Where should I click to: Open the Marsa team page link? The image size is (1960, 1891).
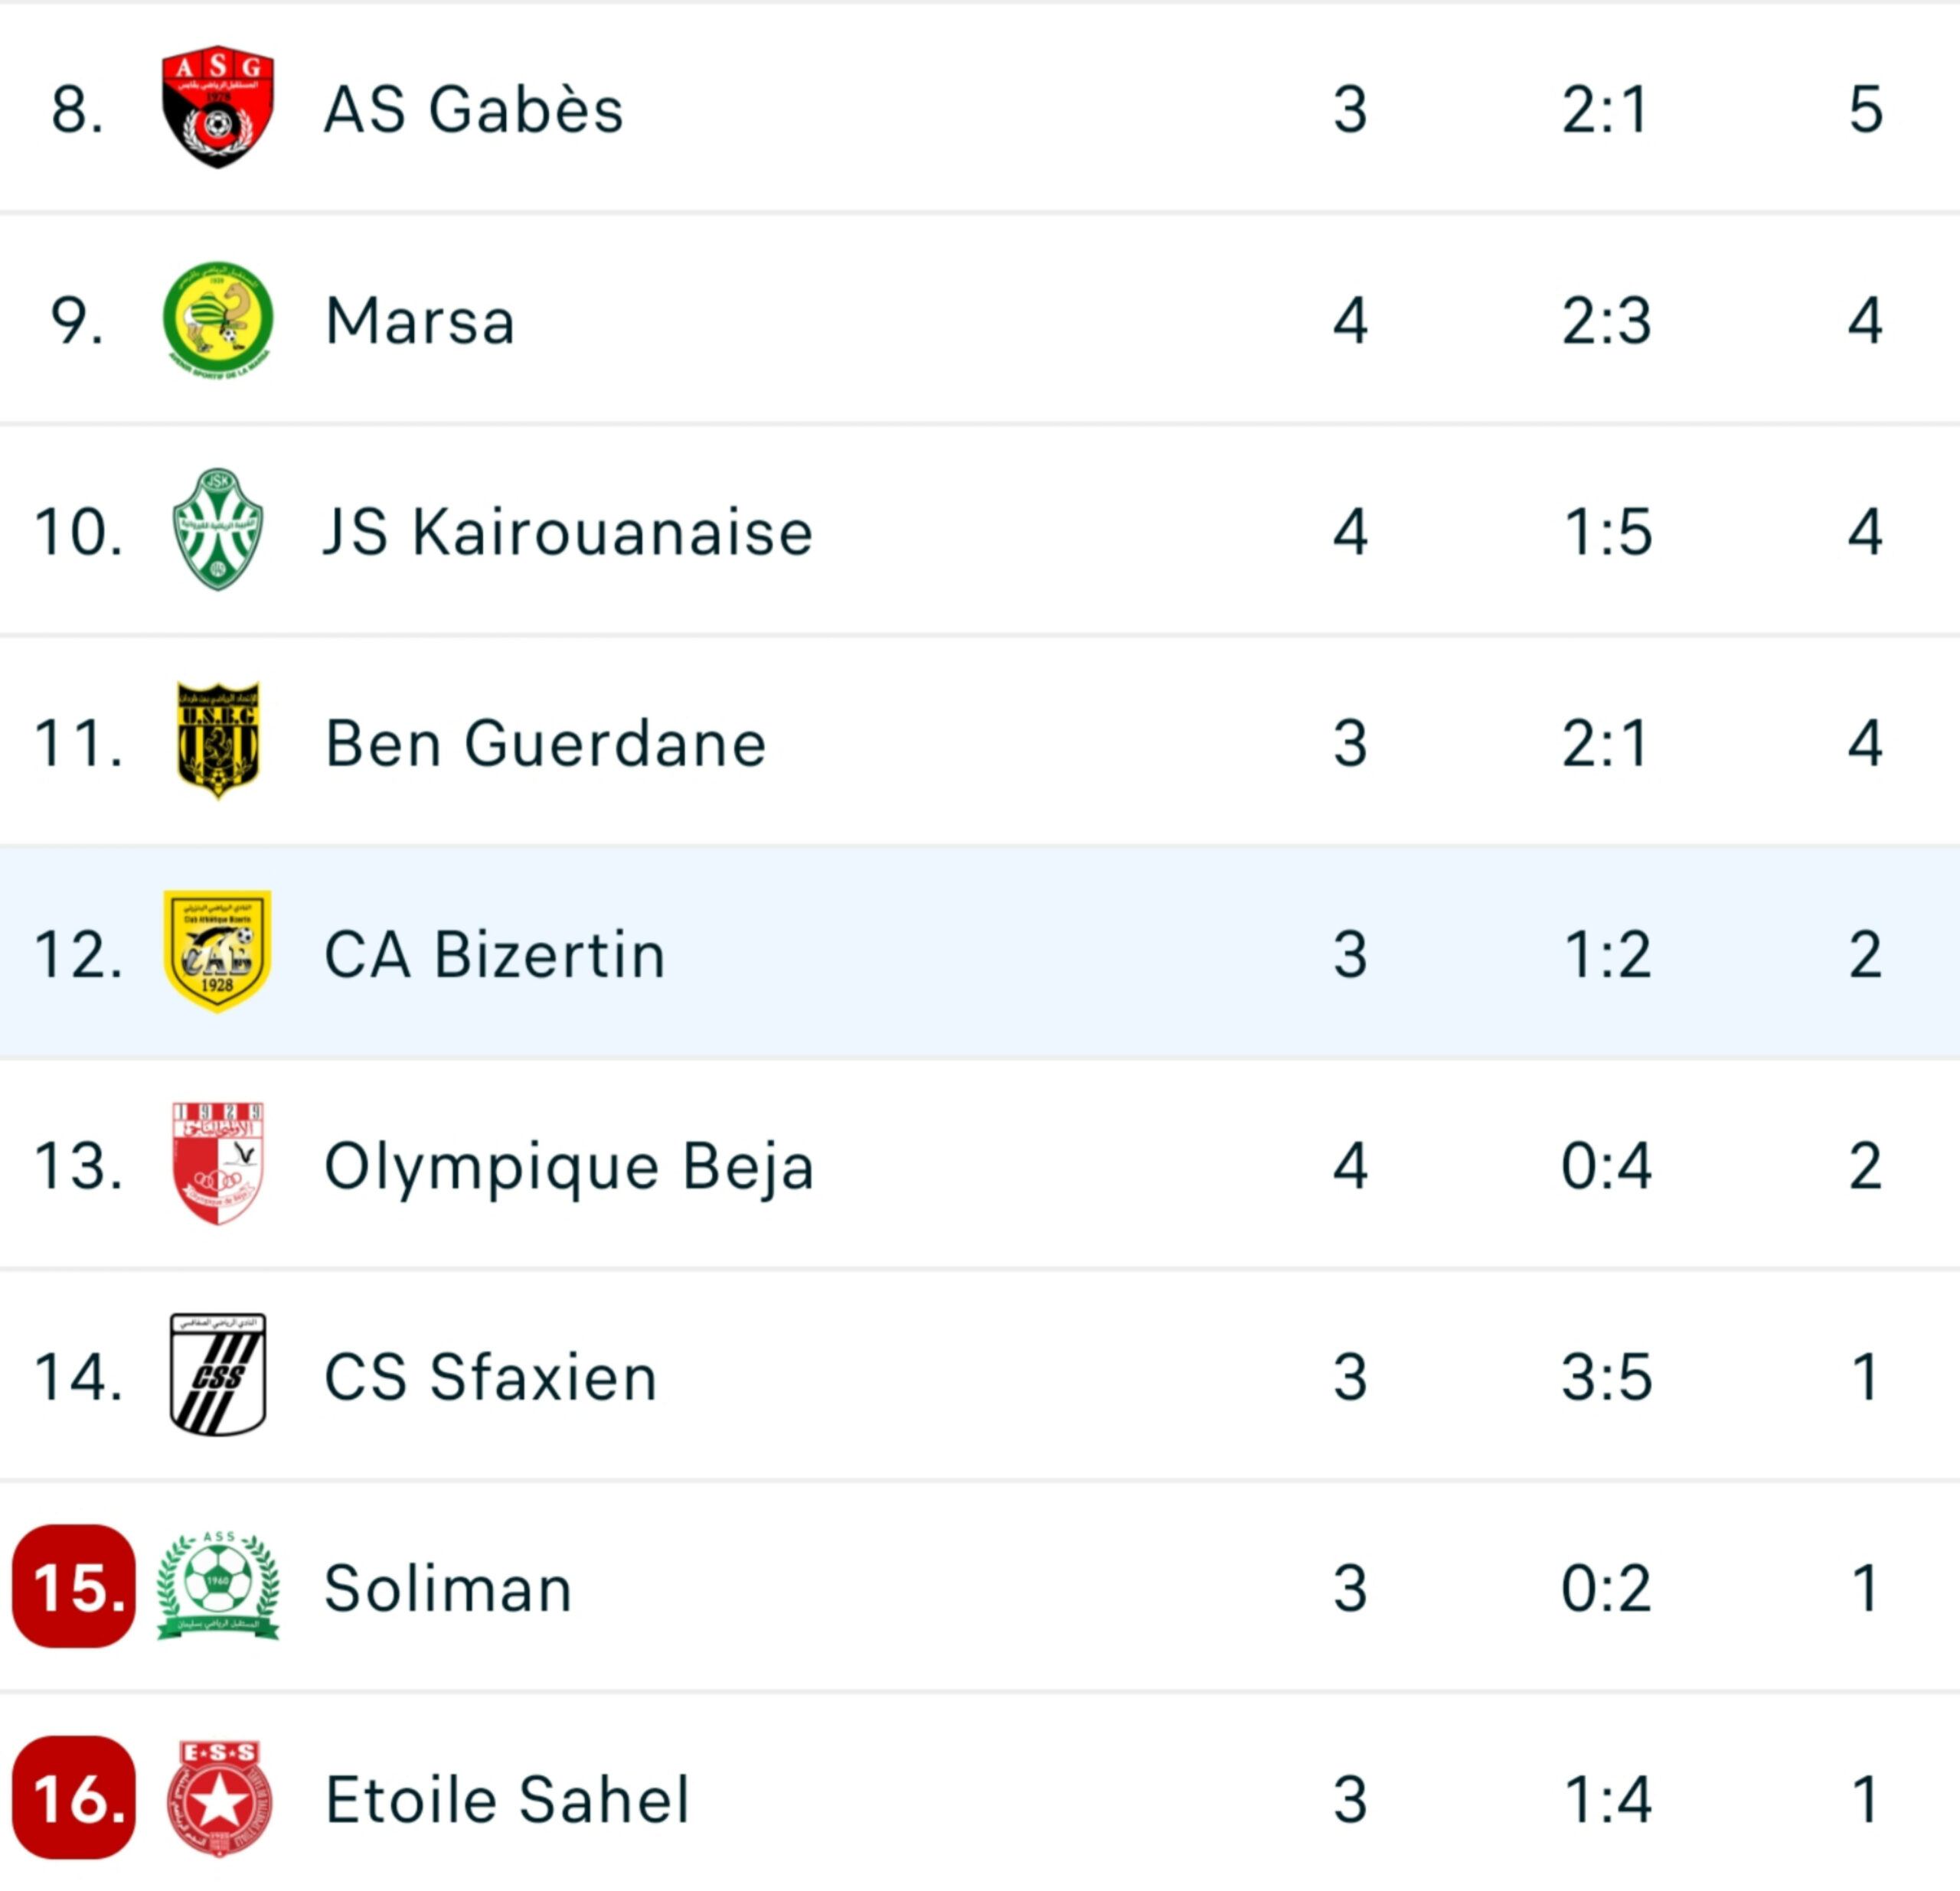coord(420,321)
